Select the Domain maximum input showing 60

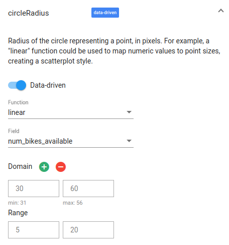pyautogui.click(x=88, y=189)
